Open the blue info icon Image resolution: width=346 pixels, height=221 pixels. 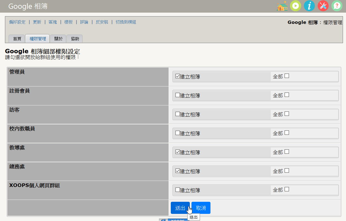click(309, 6)
